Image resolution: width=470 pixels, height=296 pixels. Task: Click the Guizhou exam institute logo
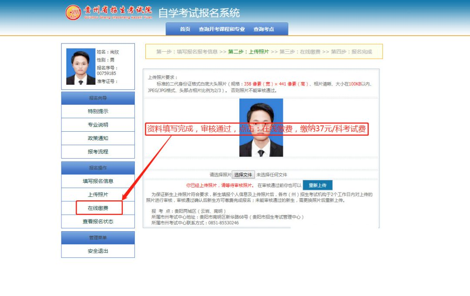pos(74,13)
